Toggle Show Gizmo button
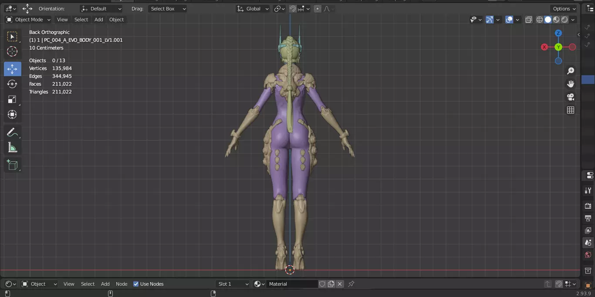 coord(490,20)
